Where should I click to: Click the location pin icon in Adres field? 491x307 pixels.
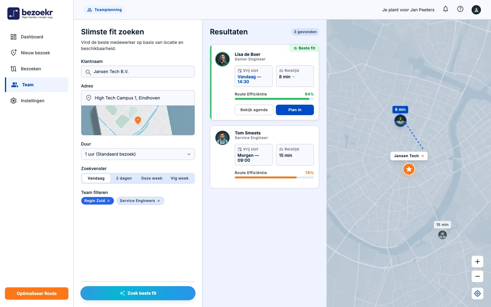point(89,98)
